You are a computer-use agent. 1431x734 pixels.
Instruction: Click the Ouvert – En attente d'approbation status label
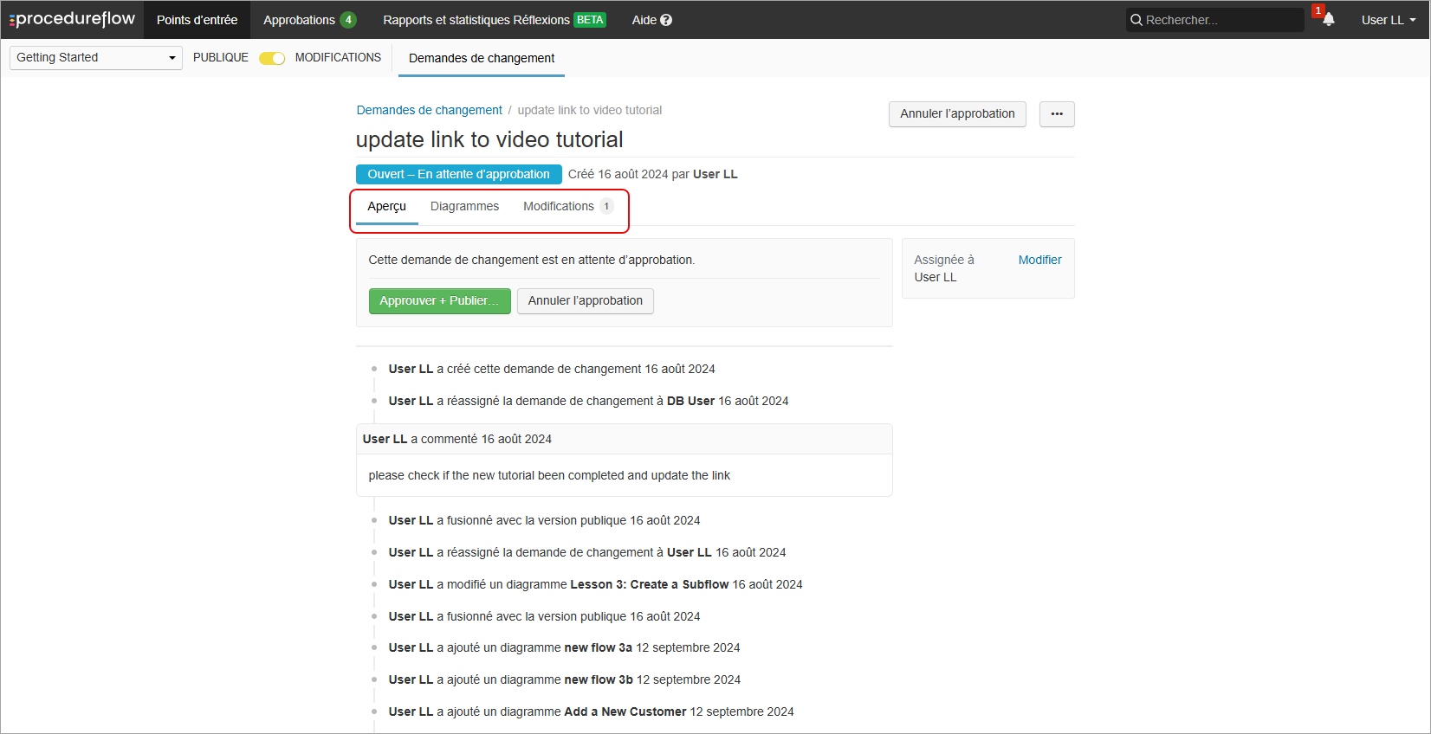click(459, 174)
